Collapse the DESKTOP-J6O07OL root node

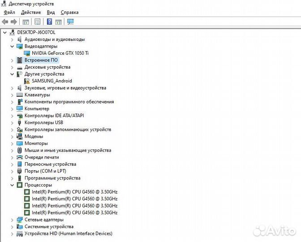coord(5,32)
